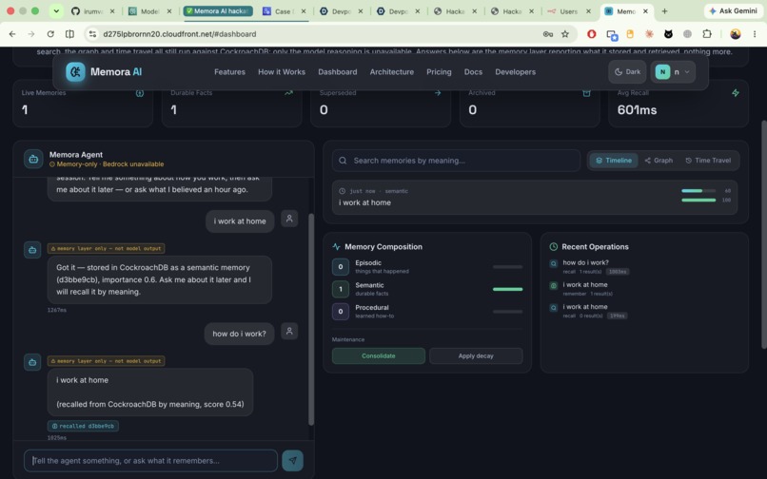Viewport: 767px width, 479px height.
Task: Click the recall icon beside 'how do i work?' operation
Action: point(553,263)
